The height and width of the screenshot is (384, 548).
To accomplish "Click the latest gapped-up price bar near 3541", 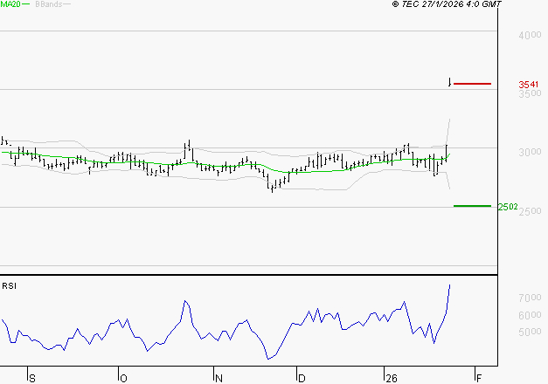I will point(449,83).
